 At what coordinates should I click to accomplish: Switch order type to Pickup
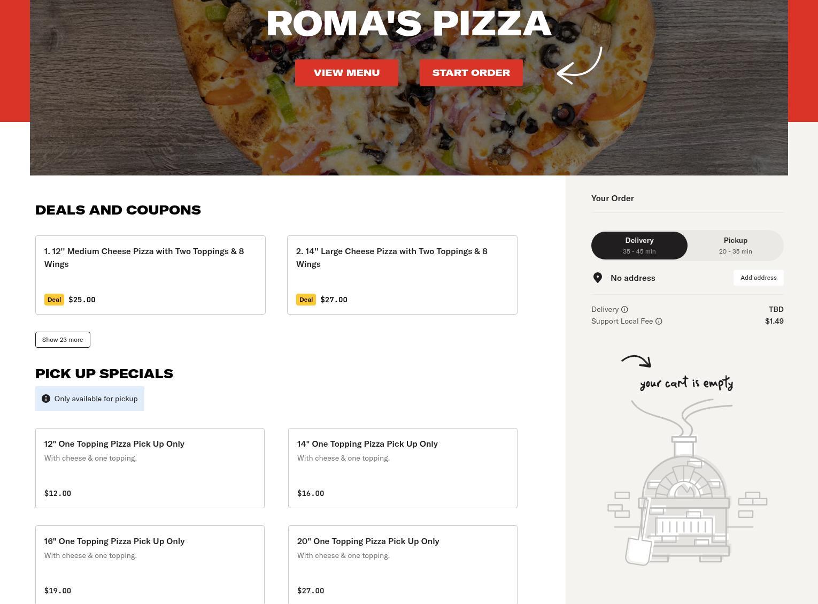(736, 246)
